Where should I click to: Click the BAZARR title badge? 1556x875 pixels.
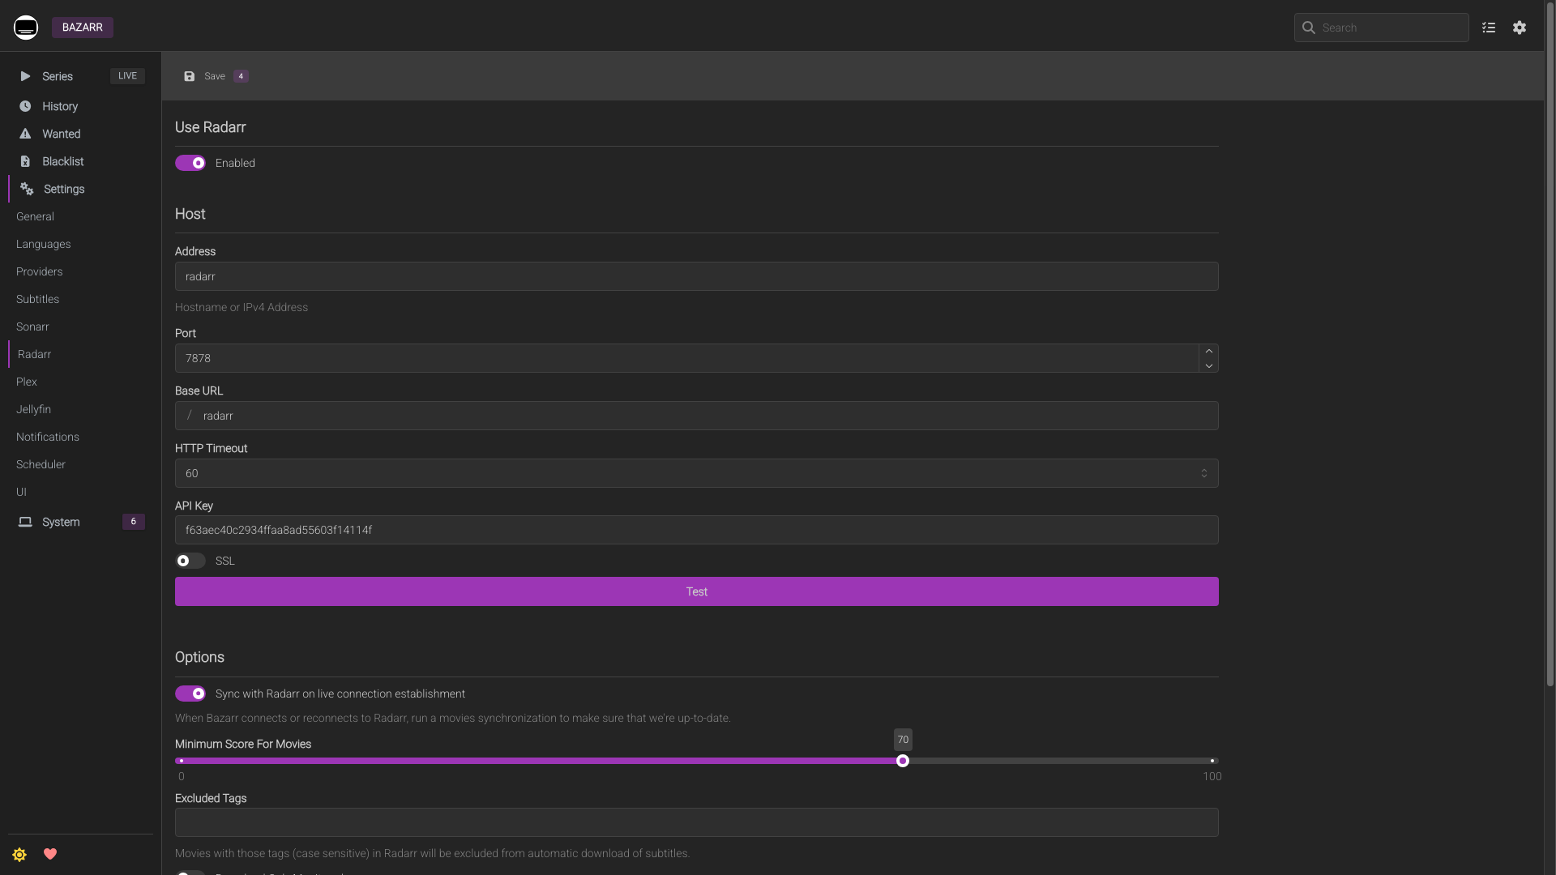point(83,28)
